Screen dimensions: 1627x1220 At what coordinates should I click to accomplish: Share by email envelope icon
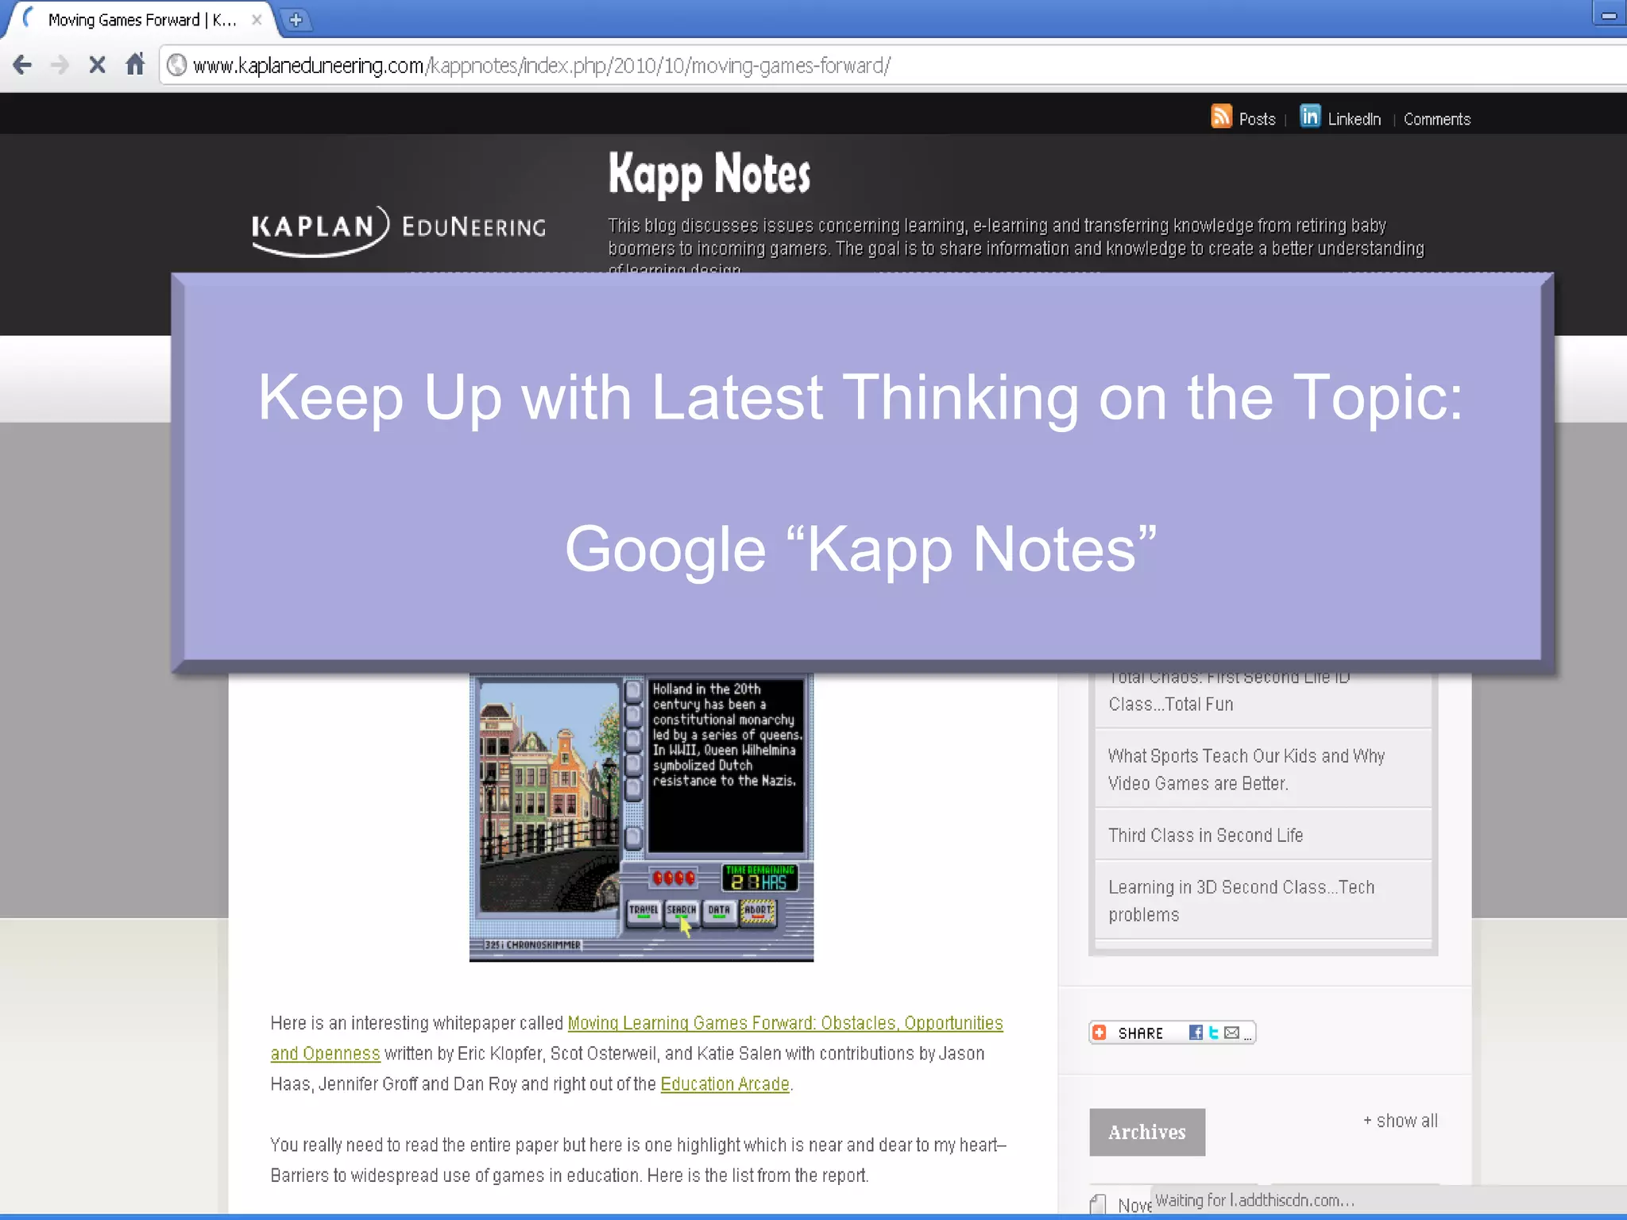[1231, 1033]
